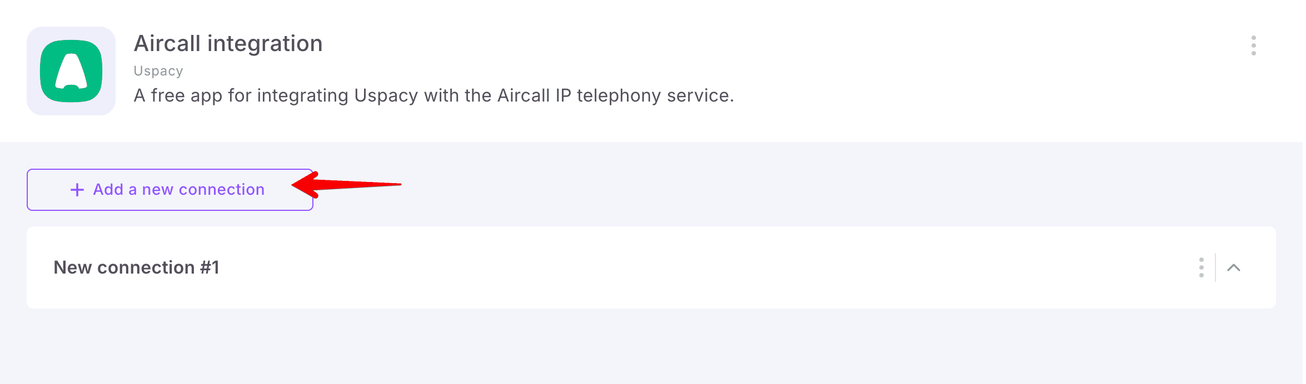The image size is (1306, 384).
Task: Tap the vertical dots in the app header
Action: (1253, 46)
